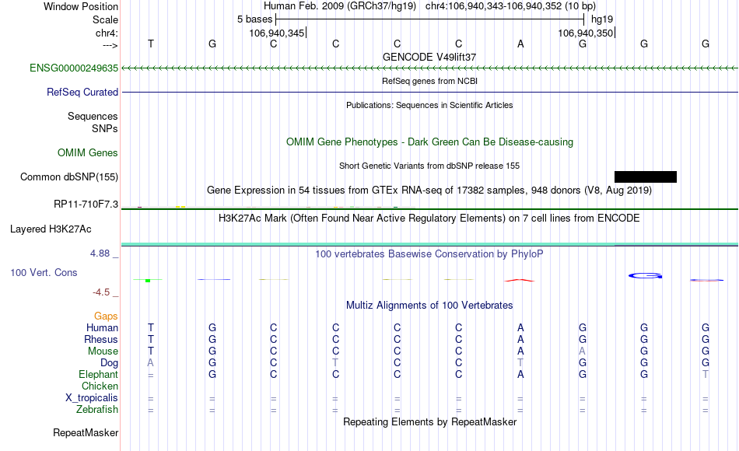Click the RP11-710F7.3 GTEx label
Viewport: 739px width, 451px height.
86,204
